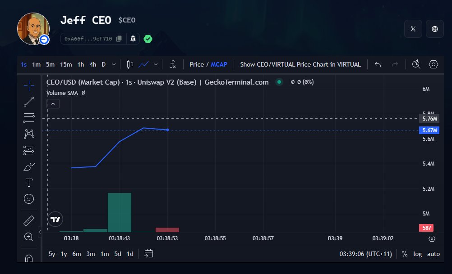
Task: Open the indicators fx menu
Action: (172, 64)
